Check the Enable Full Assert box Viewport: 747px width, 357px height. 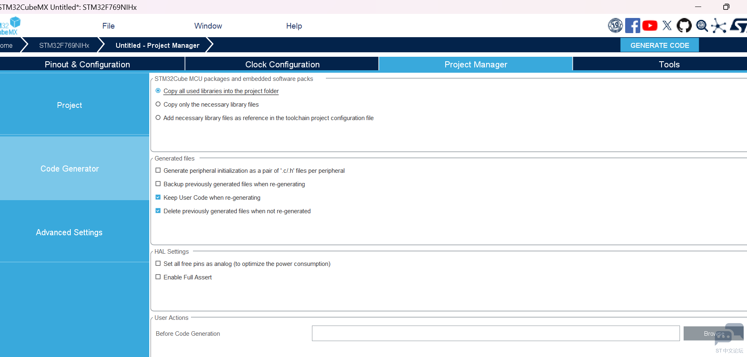click(158, 277)
